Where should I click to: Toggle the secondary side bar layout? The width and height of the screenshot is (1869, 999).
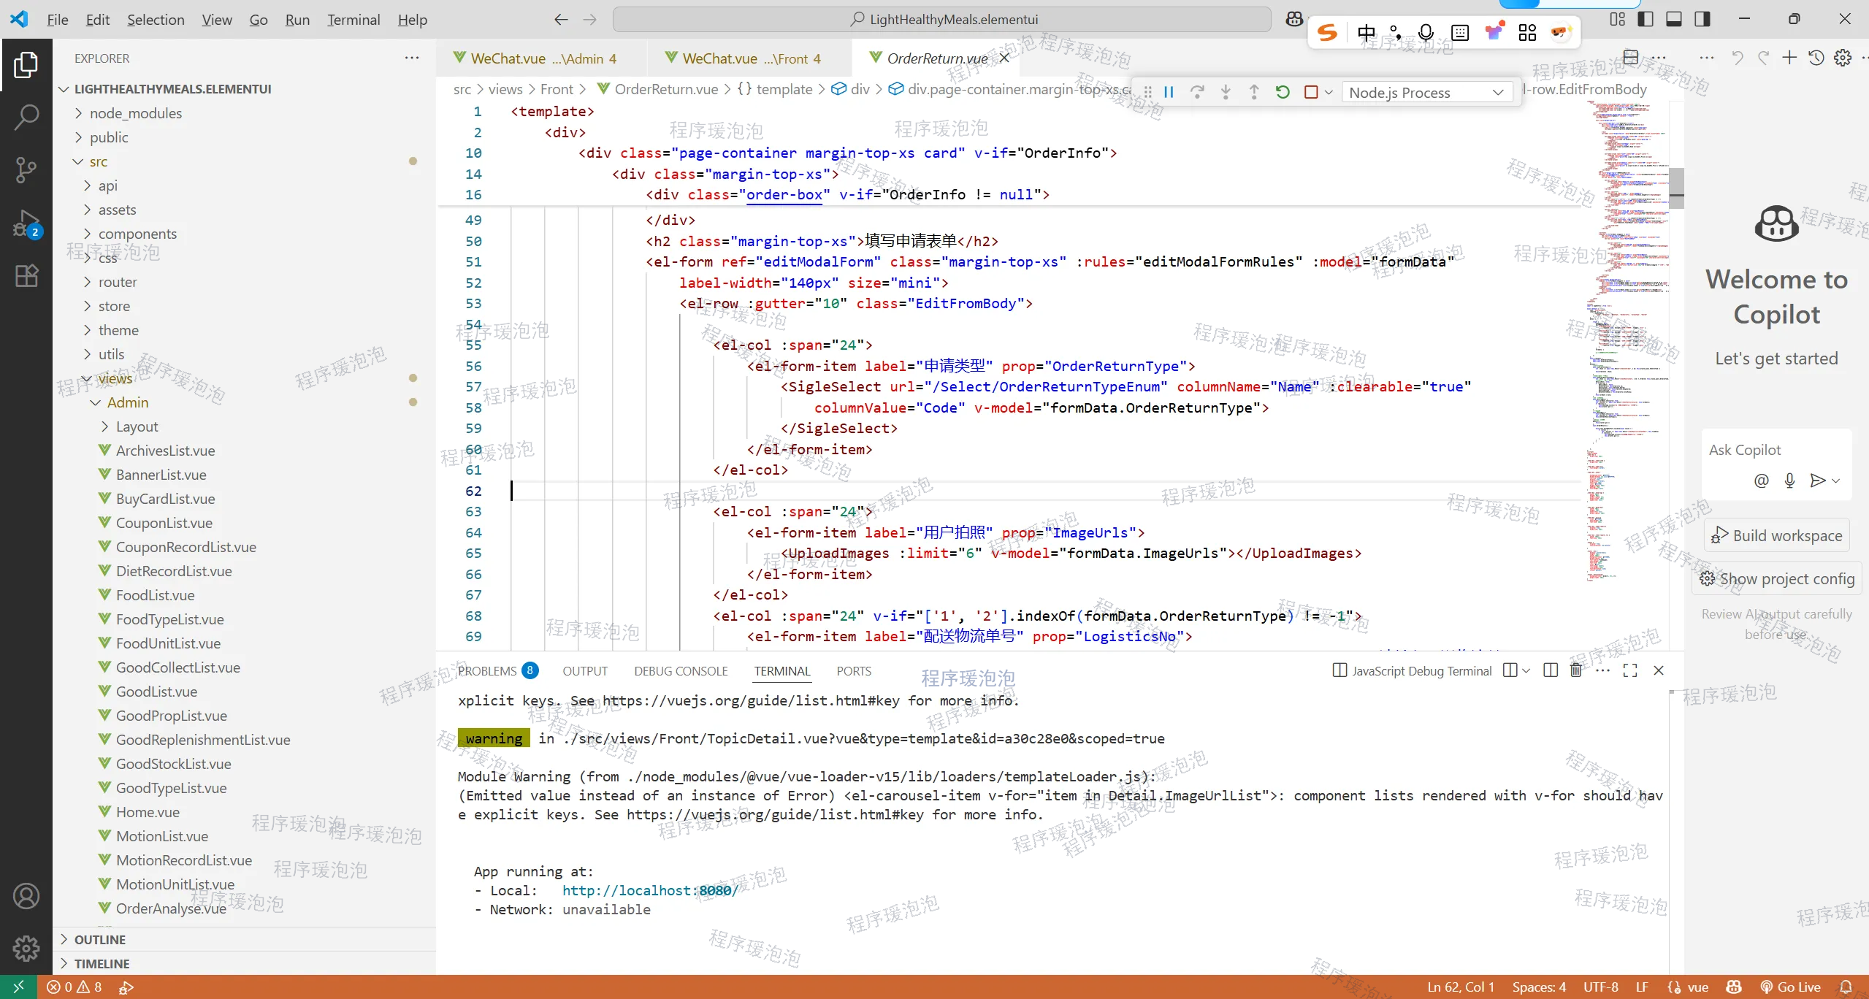[x=1702, y=19]
